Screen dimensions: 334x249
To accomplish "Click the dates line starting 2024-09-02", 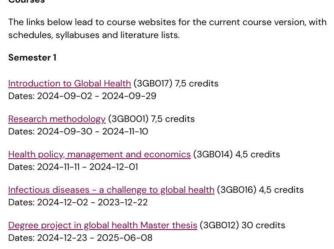I will [x=82, y=96].
